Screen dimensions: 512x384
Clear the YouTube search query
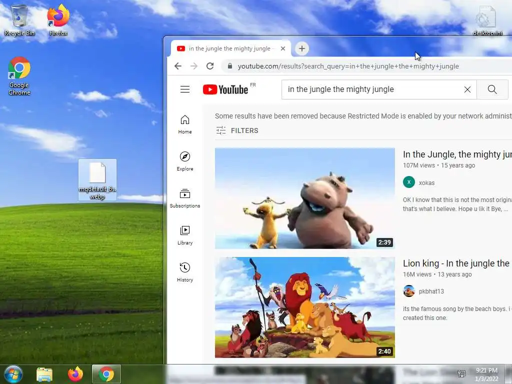tap(467, 89)
